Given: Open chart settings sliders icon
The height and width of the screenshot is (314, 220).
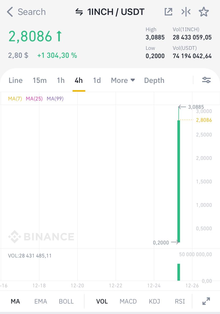Looking at the screenshot, I should [206, 80].
